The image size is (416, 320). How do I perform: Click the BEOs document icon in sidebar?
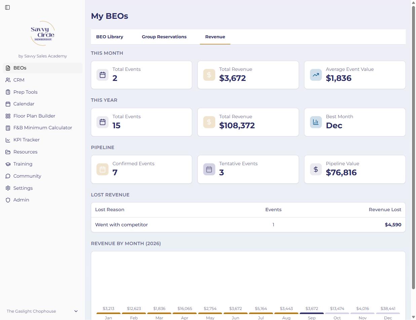(x=8, y=68)
